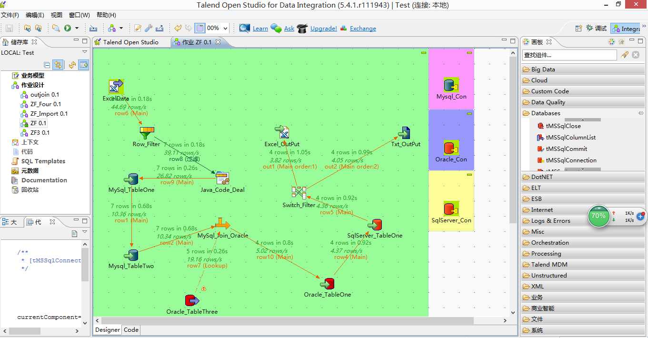The width and height of the screenshot is (648, 338).
Task: Expand the Big Data palette drawer
Action: [583, 69]
